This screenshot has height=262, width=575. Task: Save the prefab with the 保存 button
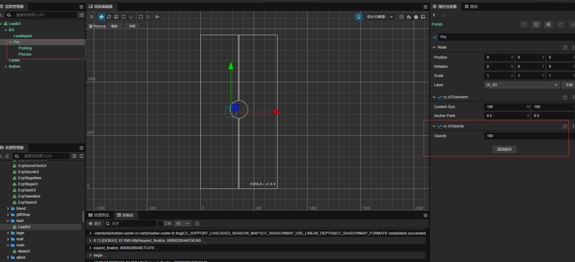[x=114, y=26]
